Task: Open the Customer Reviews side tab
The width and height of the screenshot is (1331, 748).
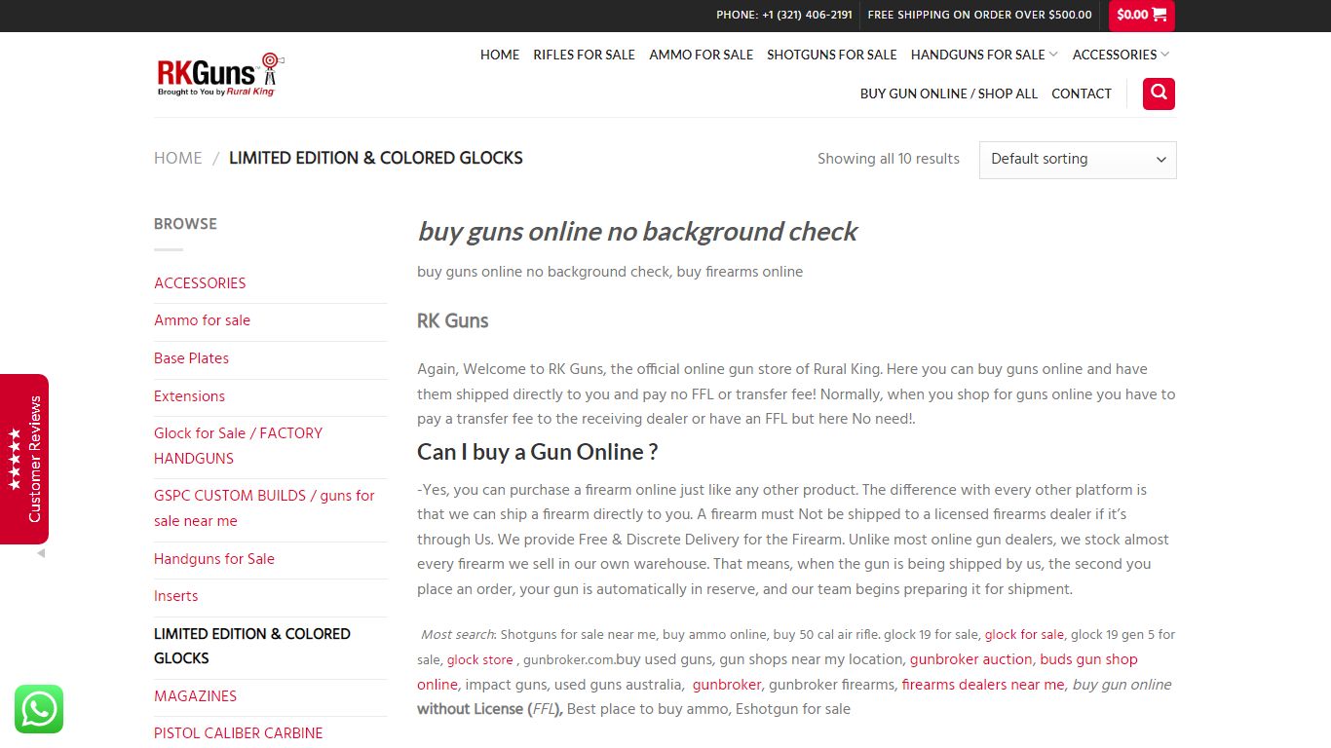Action: [24, 459]
